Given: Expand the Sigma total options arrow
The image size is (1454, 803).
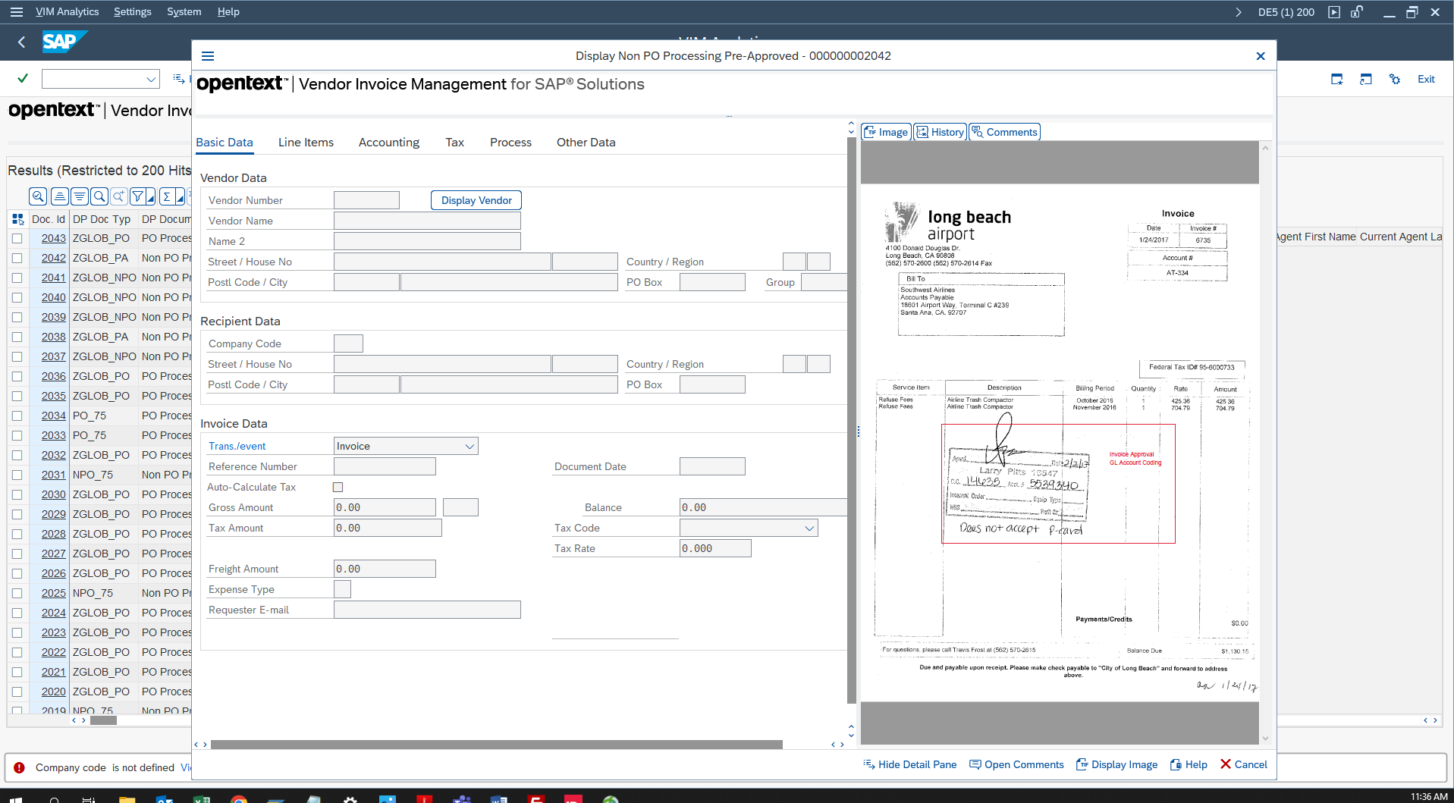Looking at the screenshot, I should point(180,197).
